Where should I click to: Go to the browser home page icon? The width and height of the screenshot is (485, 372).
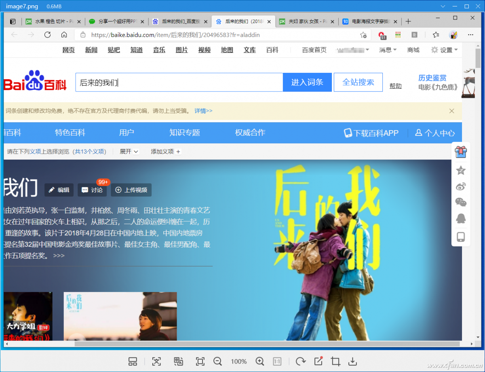(64, 35)
